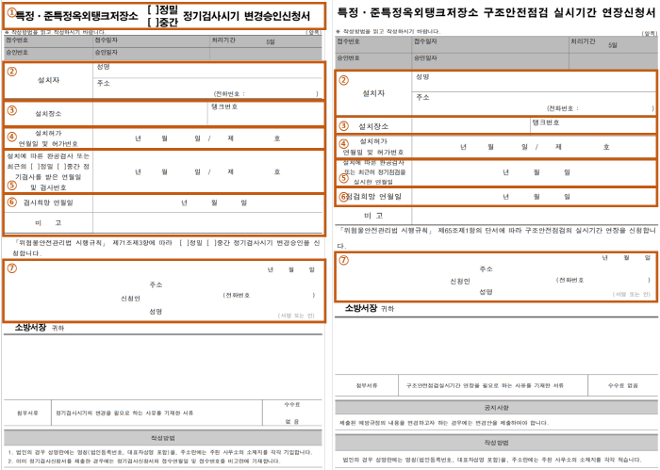This screenshot has height=470, width=660.
Task: Click the 설치자 성명 field in the 변경승인신청서
Action: 208,70
